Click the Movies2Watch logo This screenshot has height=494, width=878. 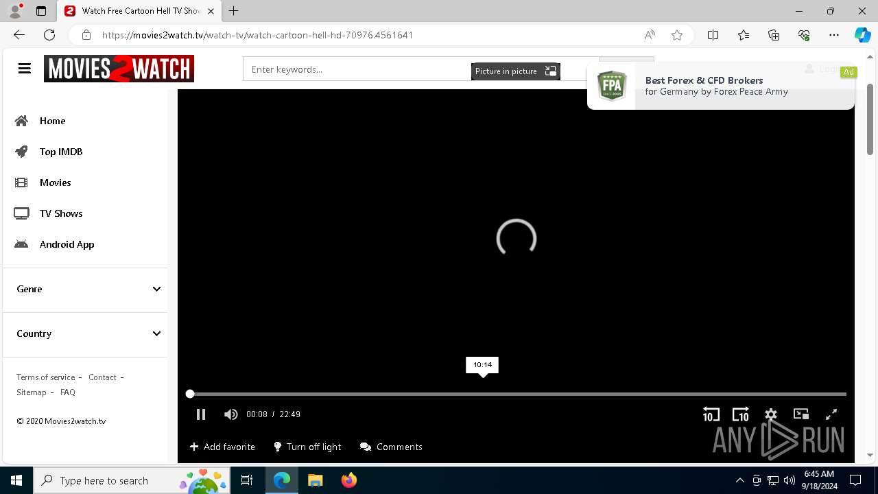point(119,69)
